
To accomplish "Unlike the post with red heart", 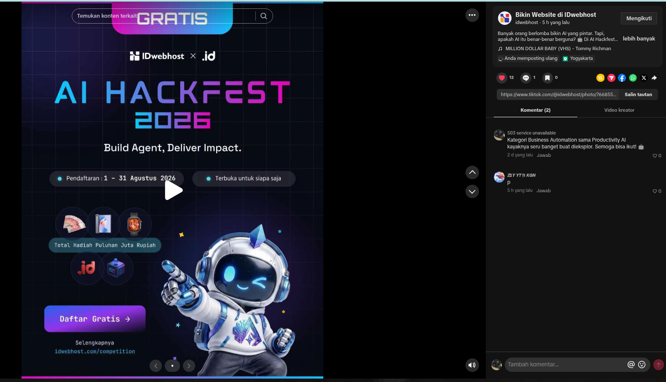I will (502, 78).
